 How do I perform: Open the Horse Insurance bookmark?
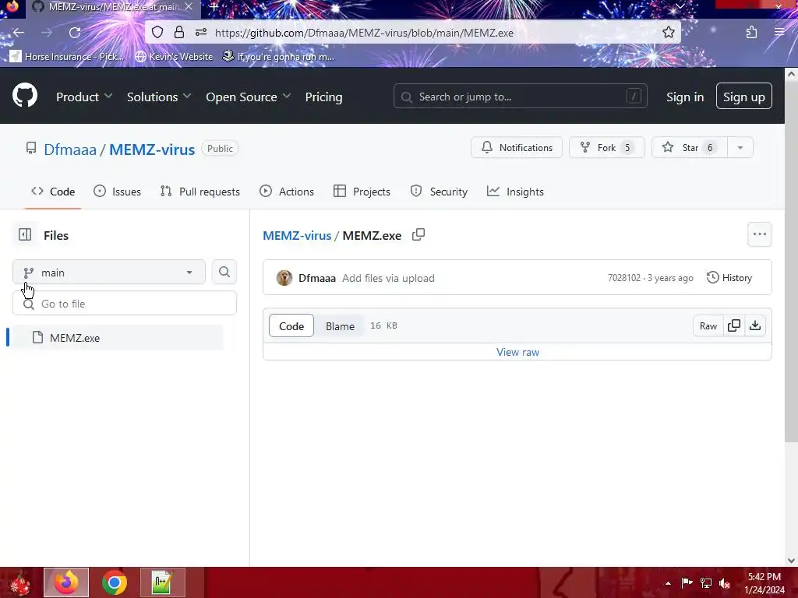pos(66,56)
